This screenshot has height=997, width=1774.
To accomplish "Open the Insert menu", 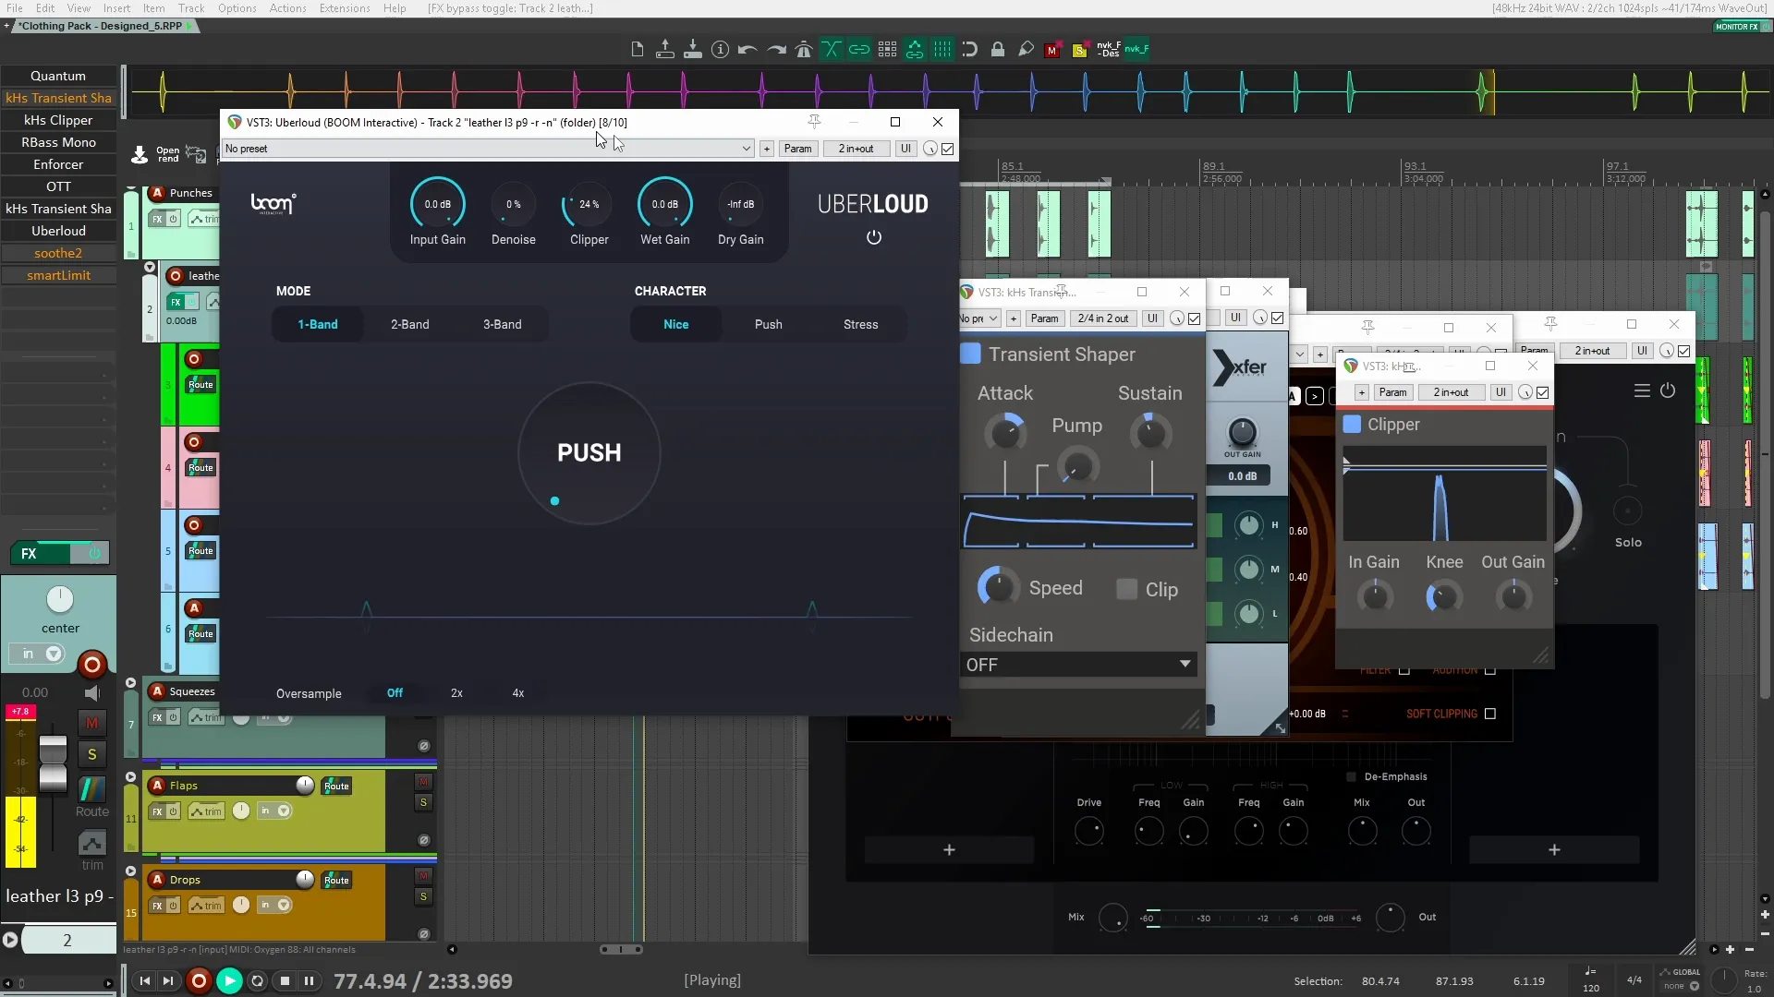I will pos(116,8).
